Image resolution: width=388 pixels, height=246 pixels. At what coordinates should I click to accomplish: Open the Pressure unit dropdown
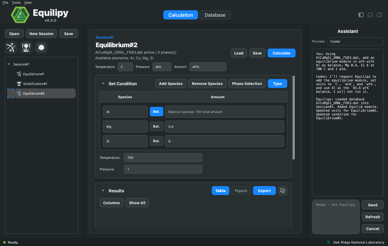162,67
